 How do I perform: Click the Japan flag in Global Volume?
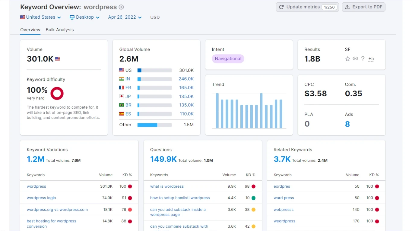coord(122,97)
